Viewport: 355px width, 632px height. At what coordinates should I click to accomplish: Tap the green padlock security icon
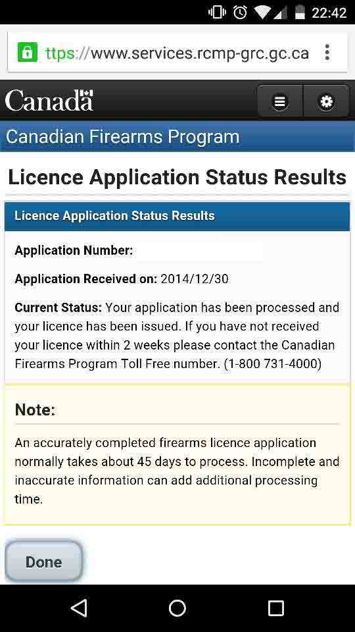coord(28,53)
